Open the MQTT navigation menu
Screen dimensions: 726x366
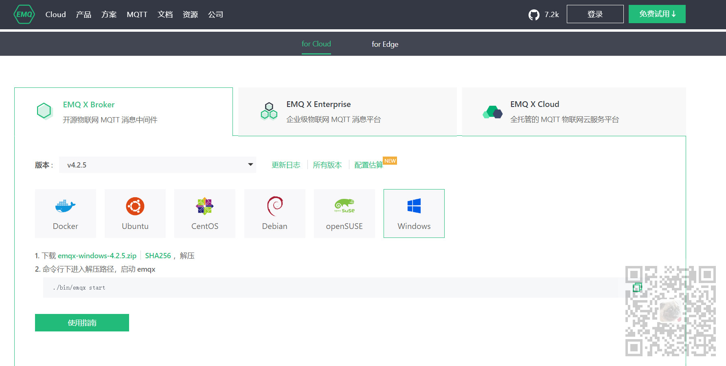point(137,15)
